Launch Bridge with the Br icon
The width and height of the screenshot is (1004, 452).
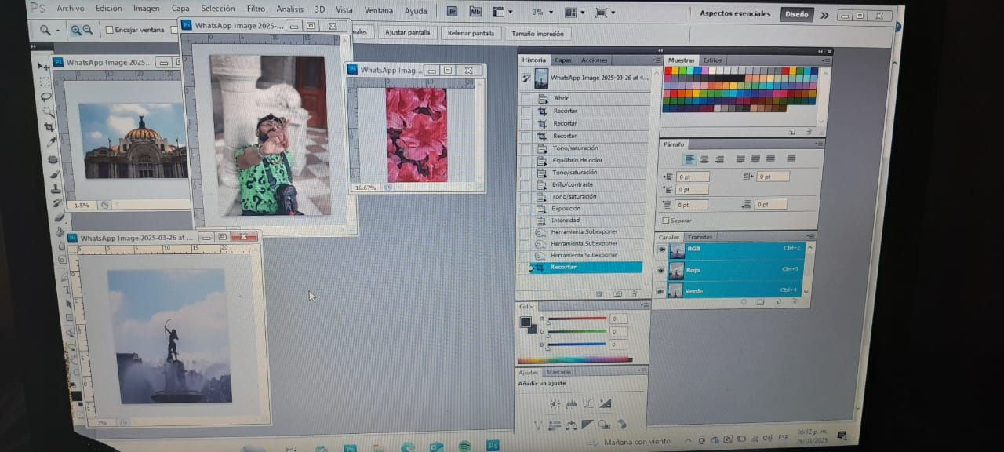(452, 11)
